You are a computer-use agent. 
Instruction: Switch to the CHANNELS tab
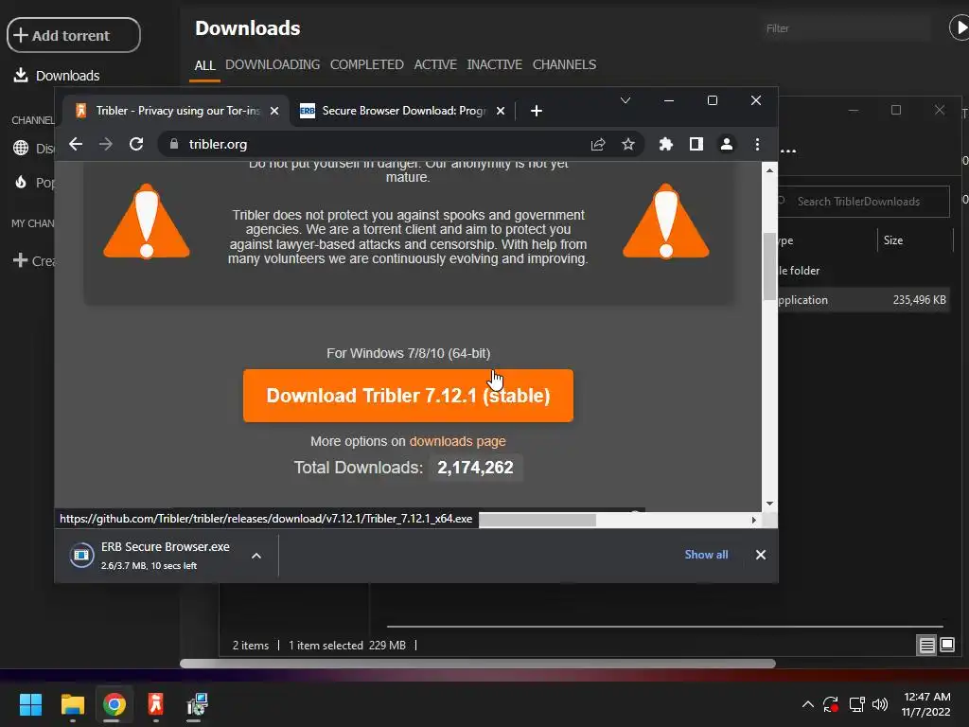pos(564,64)
